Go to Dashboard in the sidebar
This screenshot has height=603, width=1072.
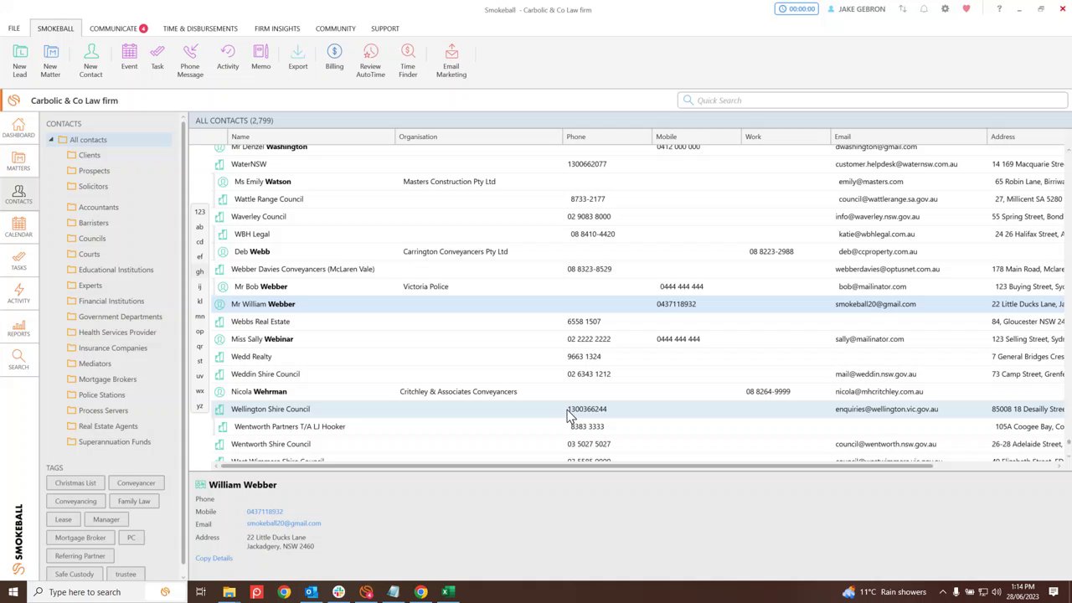(x=18, y=128)
